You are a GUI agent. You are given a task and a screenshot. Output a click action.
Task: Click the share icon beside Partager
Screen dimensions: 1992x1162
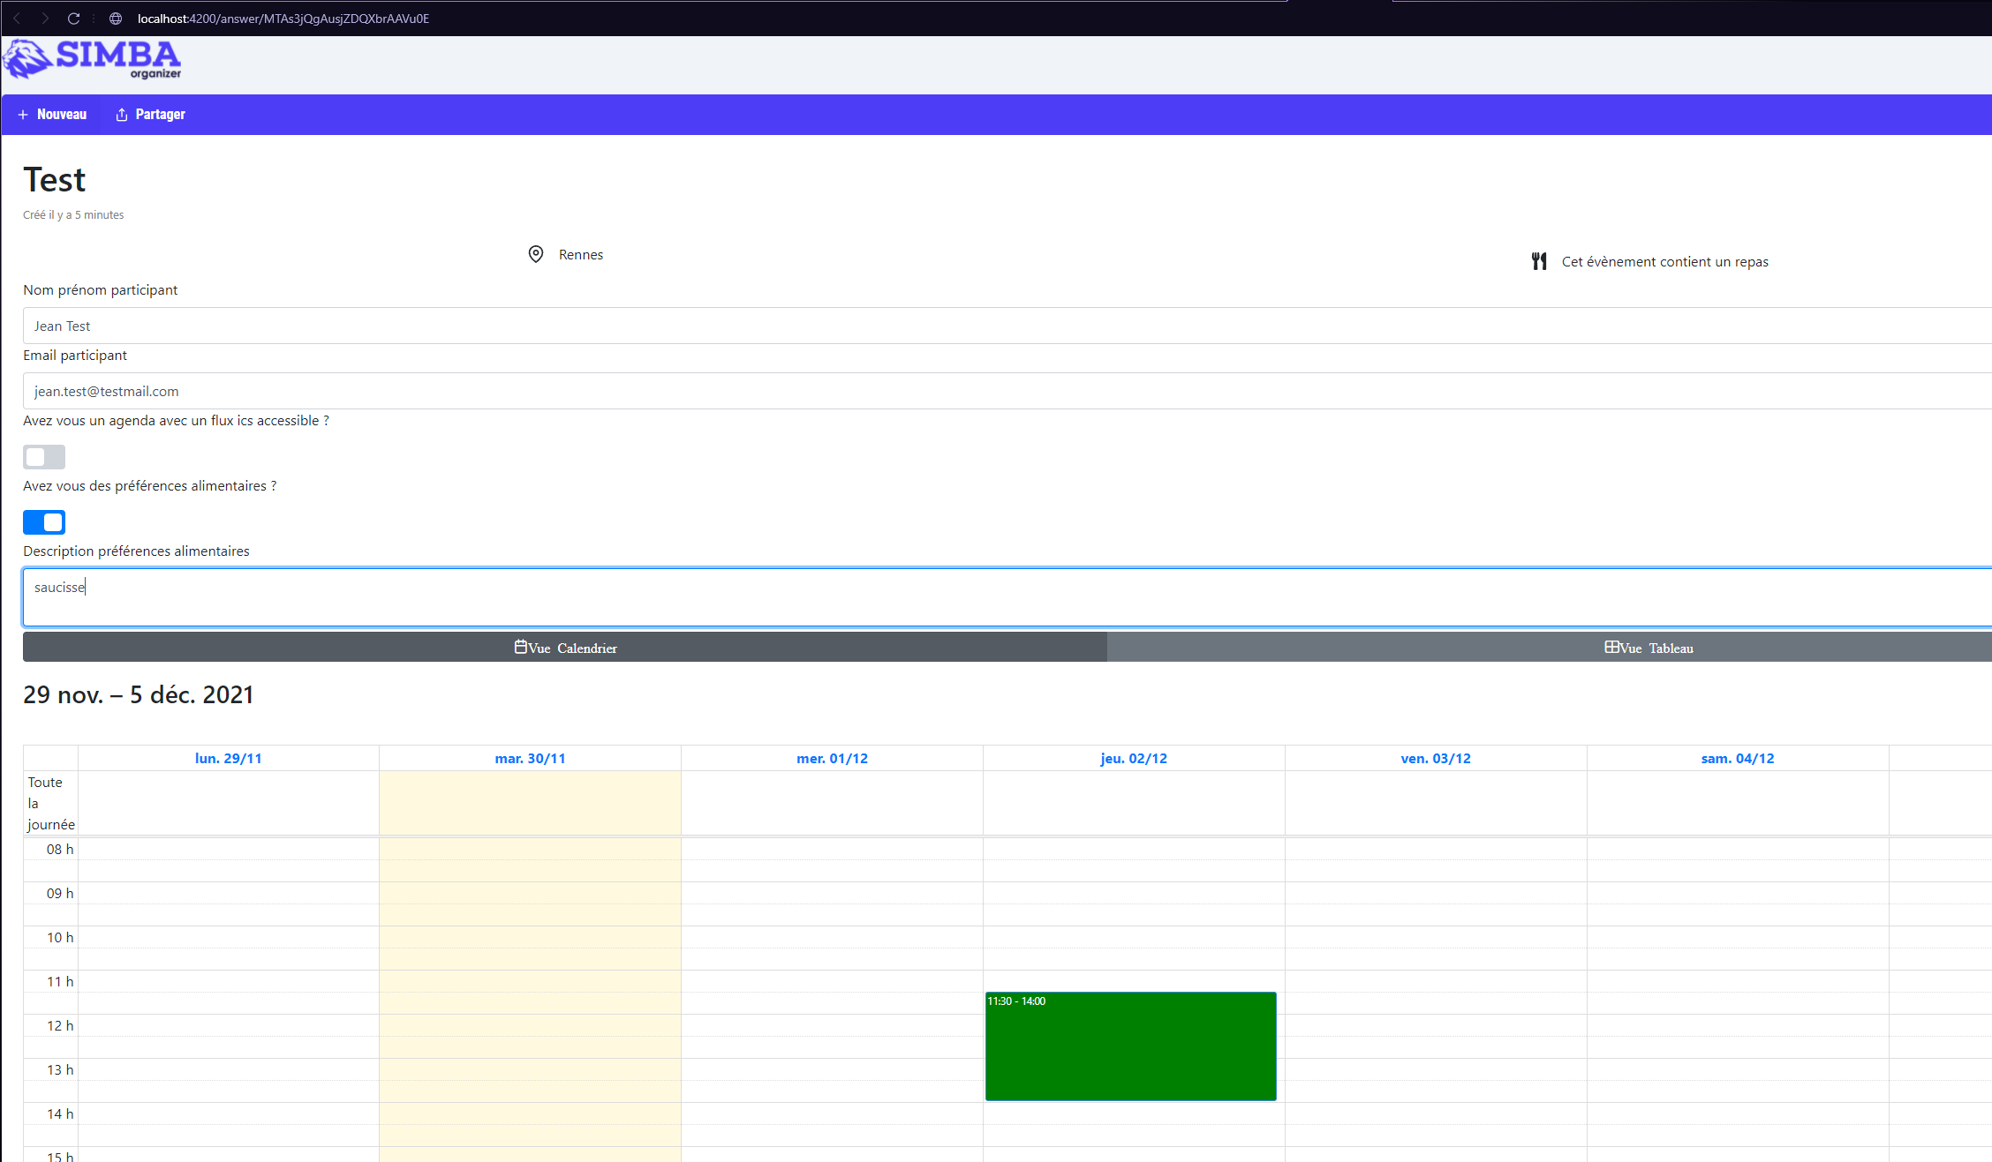[x=122, y=115]
